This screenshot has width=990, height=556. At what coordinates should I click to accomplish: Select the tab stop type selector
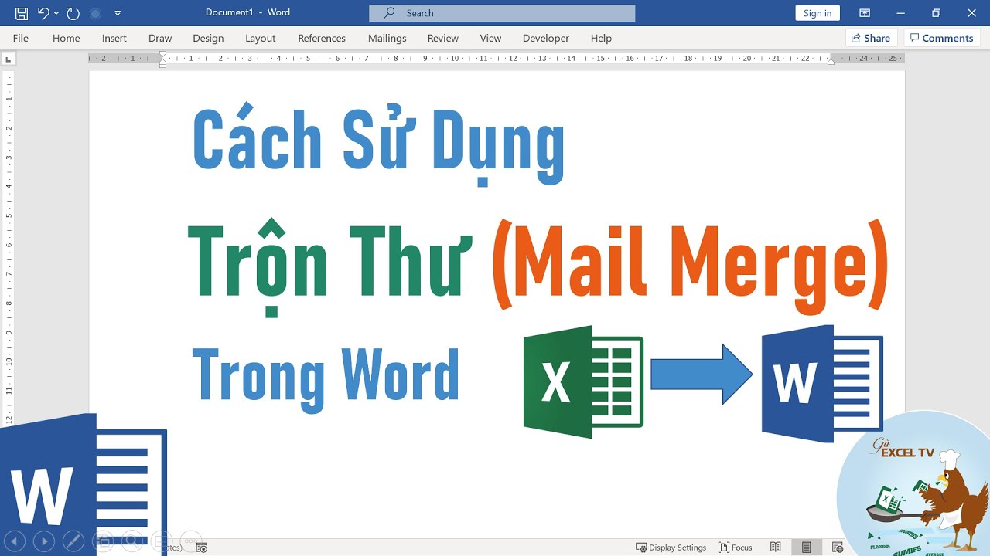click(x=9, y=59)
